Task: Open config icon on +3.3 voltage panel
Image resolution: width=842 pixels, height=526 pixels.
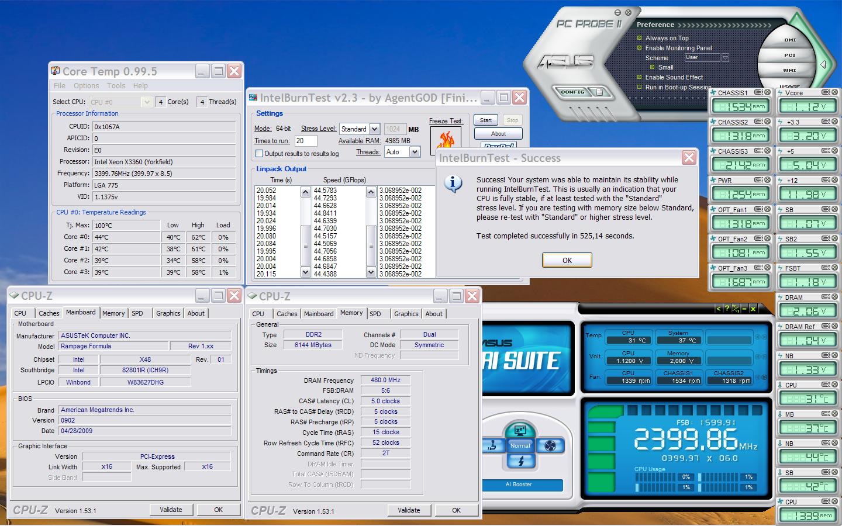Action: 826,122
